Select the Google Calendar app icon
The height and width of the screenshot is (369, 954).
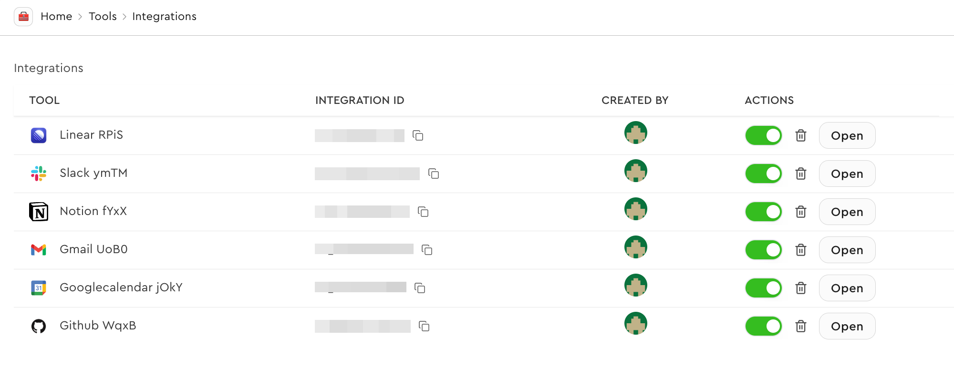pos(39,287)
